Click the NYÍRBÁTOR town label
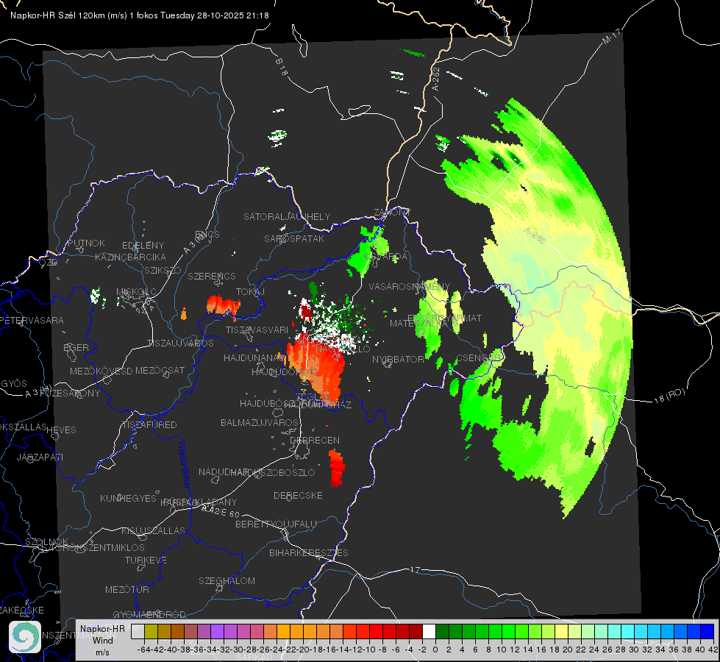 pyautogui.click(x=398, y=359)
